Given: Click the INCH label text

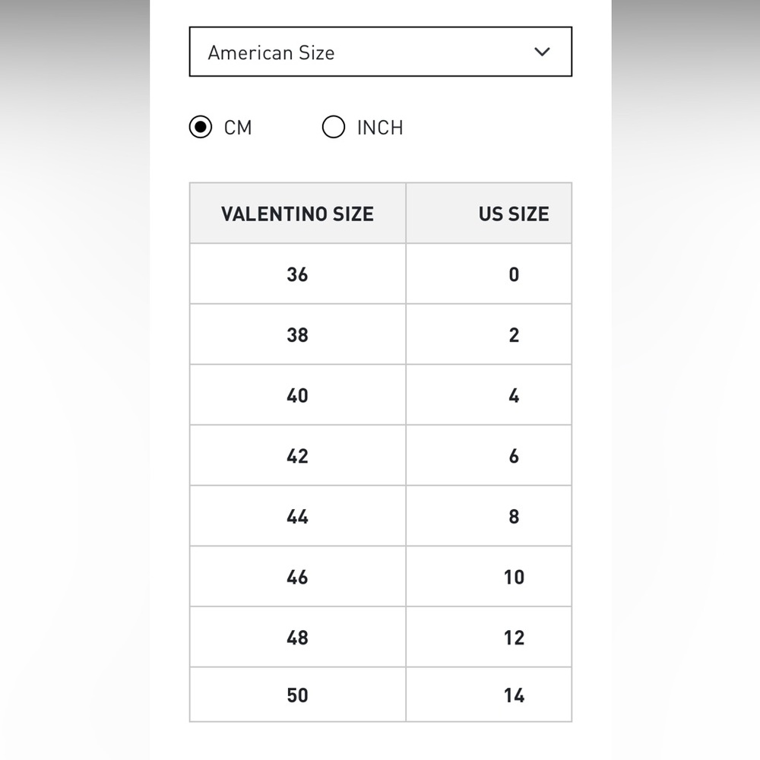Looking at the screenshot, I should point(380,128).
